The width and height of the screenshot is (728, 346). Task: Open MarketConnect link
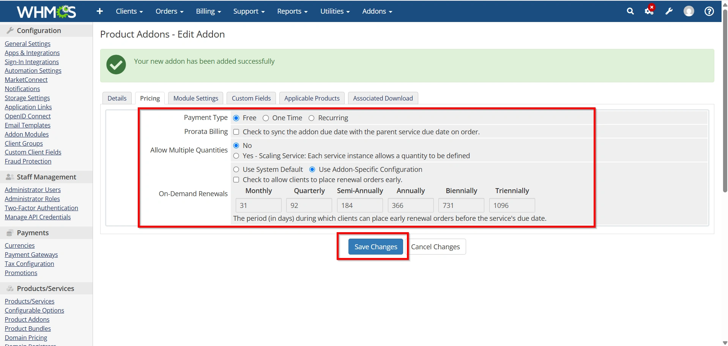pyautogui.click(x=26, y=80)
